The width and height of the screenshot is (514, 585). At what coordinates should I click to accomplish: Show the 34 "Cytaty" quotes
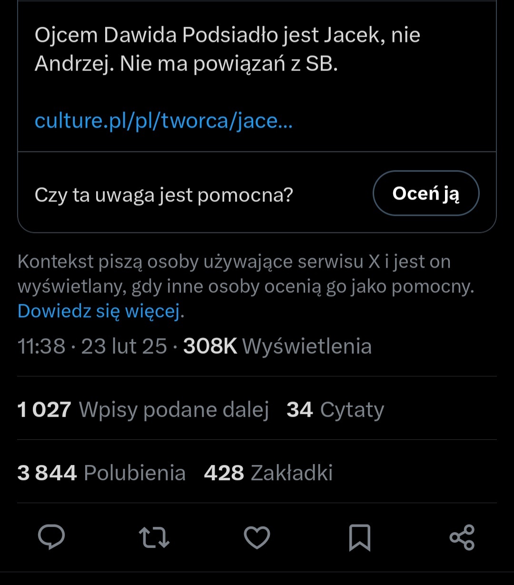click(x=335, y=410)
